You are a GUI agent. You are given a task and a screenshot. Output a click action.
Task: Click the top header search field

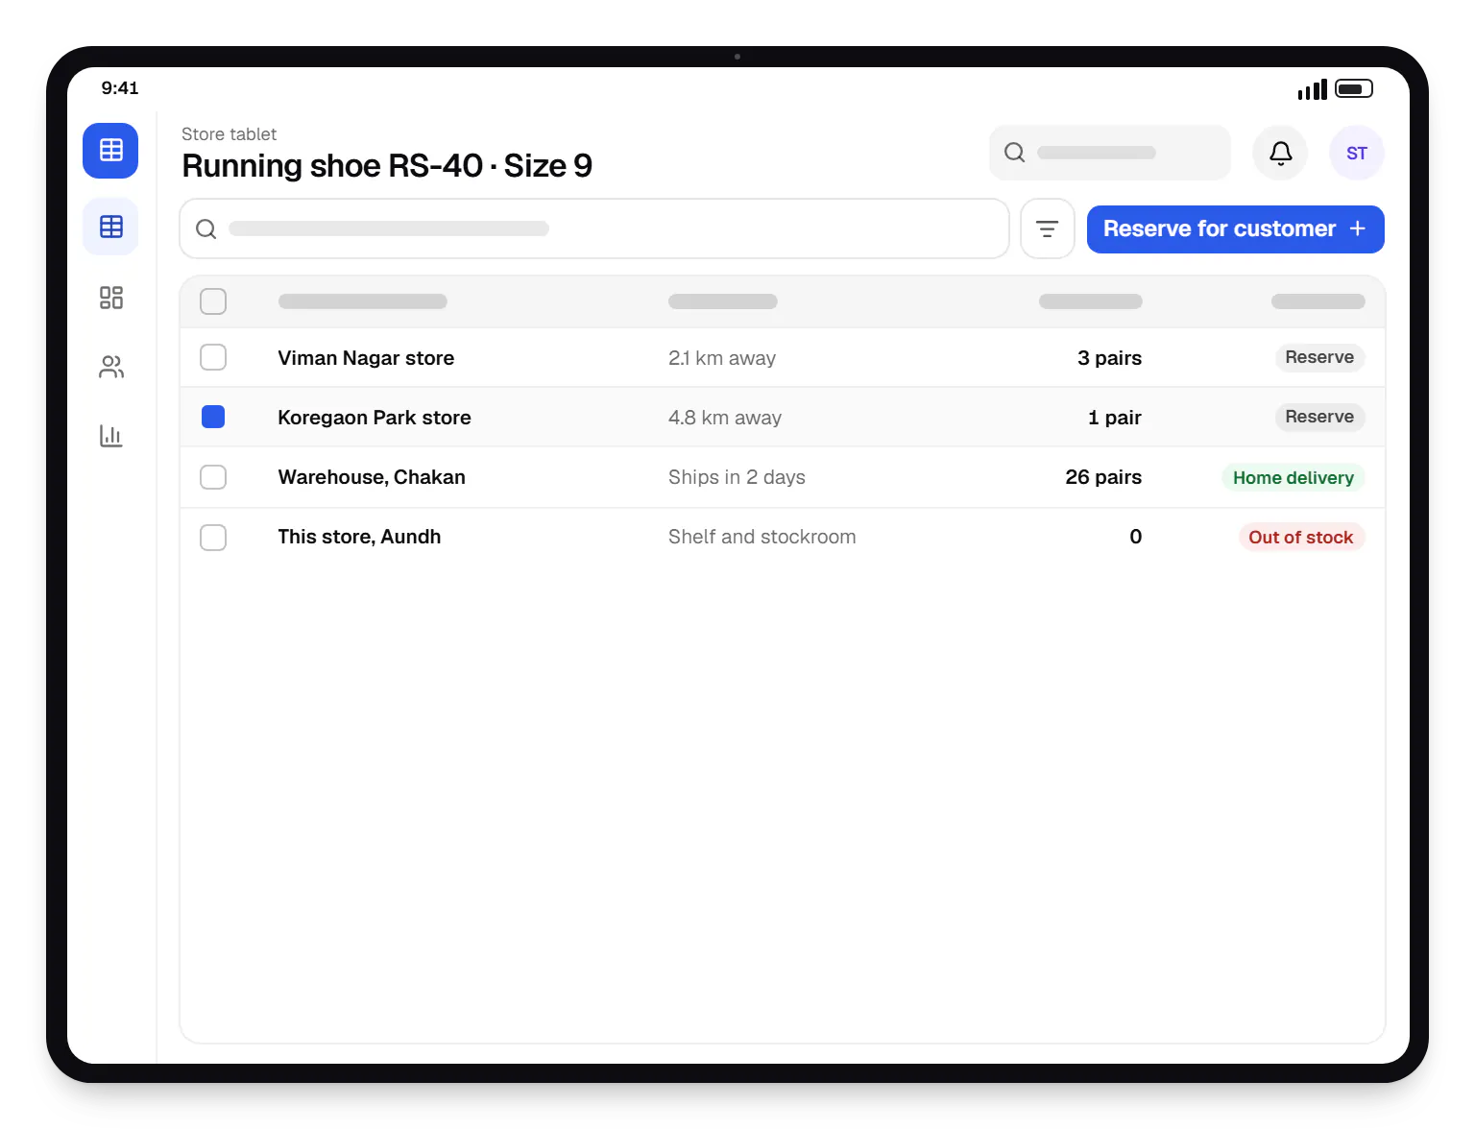point(1109,153)
